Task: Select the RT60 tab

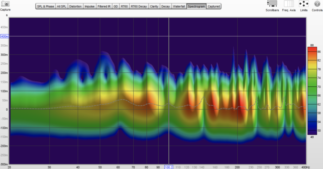Action: (x=124, y=6)
